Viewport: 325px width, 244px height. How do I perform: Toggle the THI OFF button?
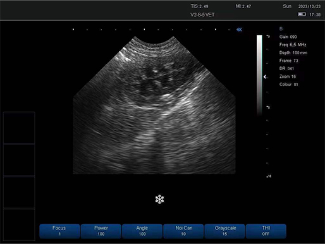coord(266,231)
